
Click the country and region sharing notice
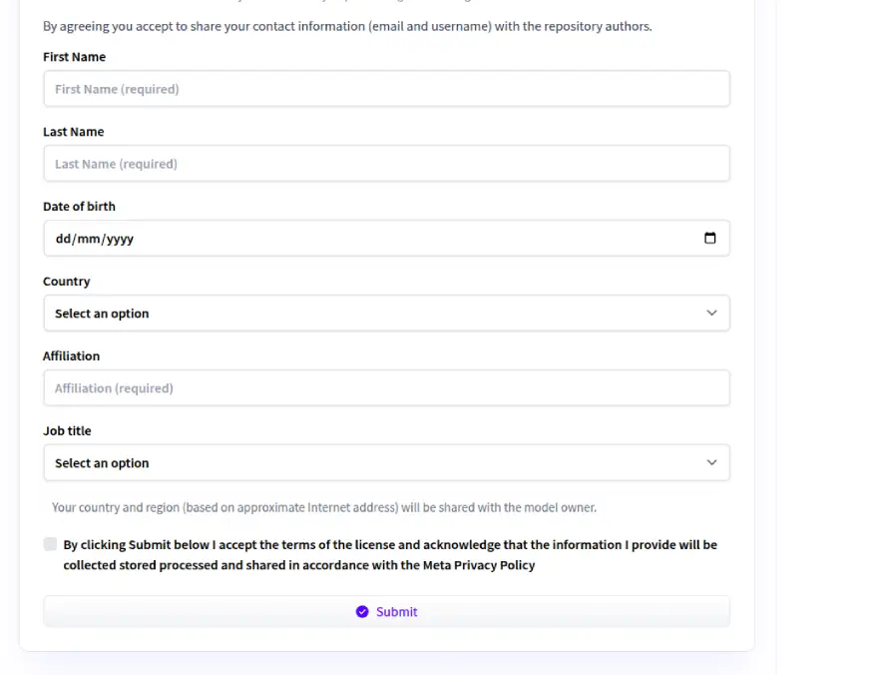[x=324, y=508]
